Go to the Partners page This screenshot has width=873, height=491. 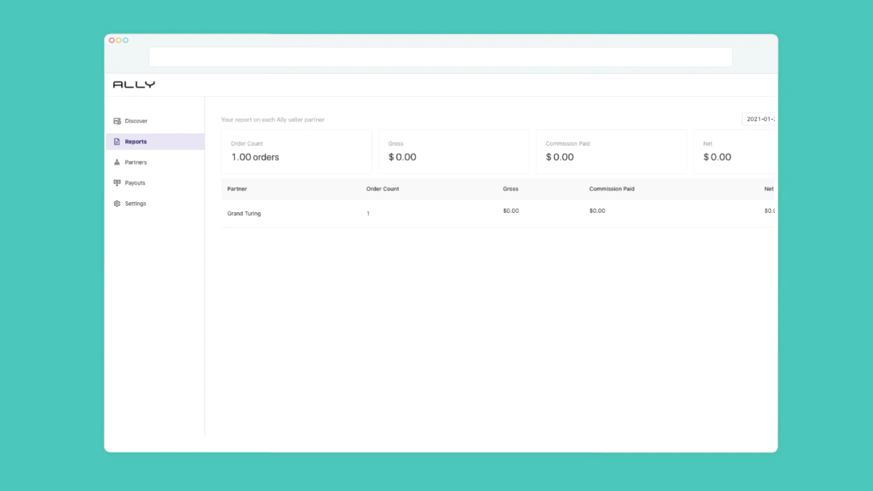click(155, 163)
